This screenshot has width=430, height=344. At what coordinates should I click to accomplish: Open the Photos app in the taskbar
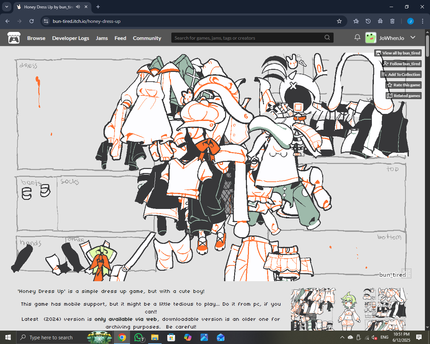(x=204, y=337)
